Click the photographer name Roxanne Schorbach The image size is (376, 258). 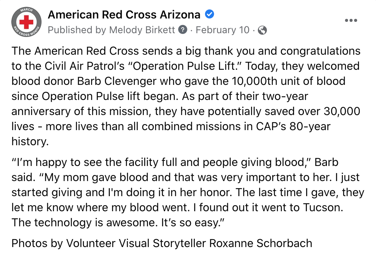(x=260, y=243)
